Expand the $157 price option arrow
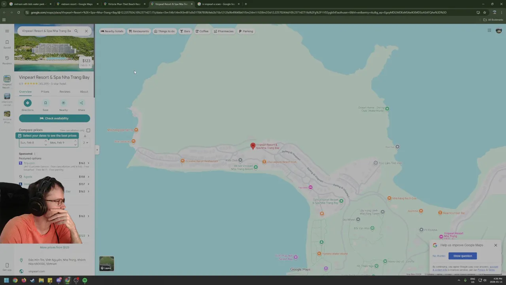Viewport: 506px width, 285px height. coord(88,184)
